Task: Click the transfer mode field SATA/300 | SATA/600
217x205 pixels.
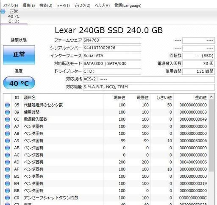Action: coord(112,64)
